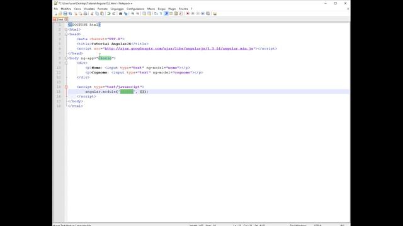The image size is (403, 226).
Task: Open the Macro menu
Action: [x=151, y=9]
